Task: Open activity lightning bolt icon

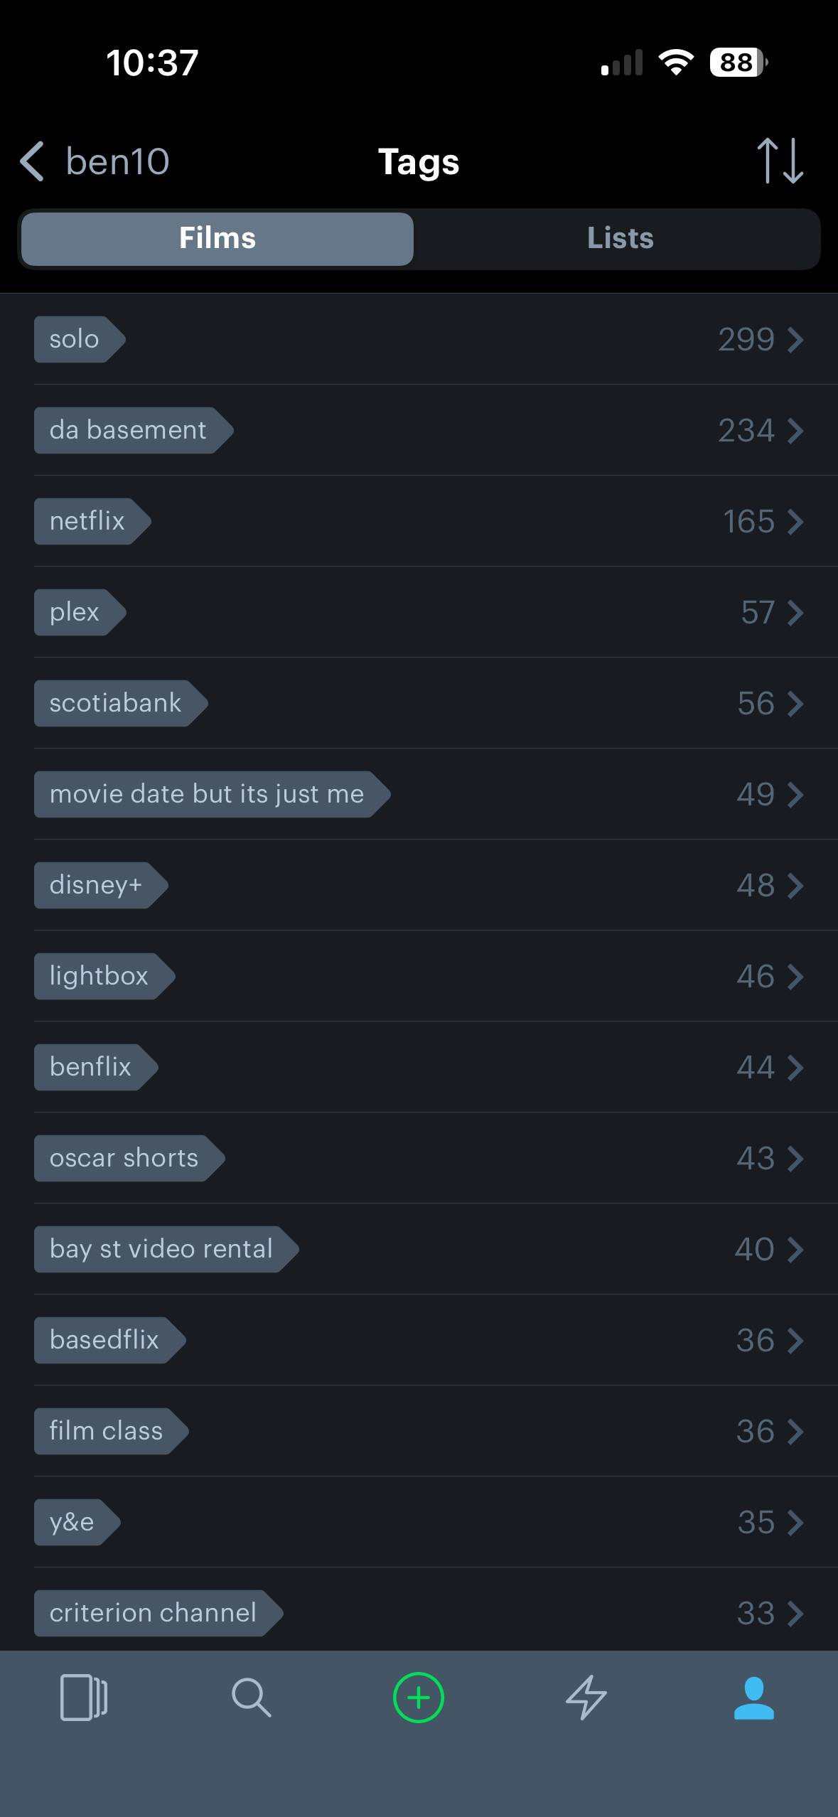Action: click(x=586, y=1698)
